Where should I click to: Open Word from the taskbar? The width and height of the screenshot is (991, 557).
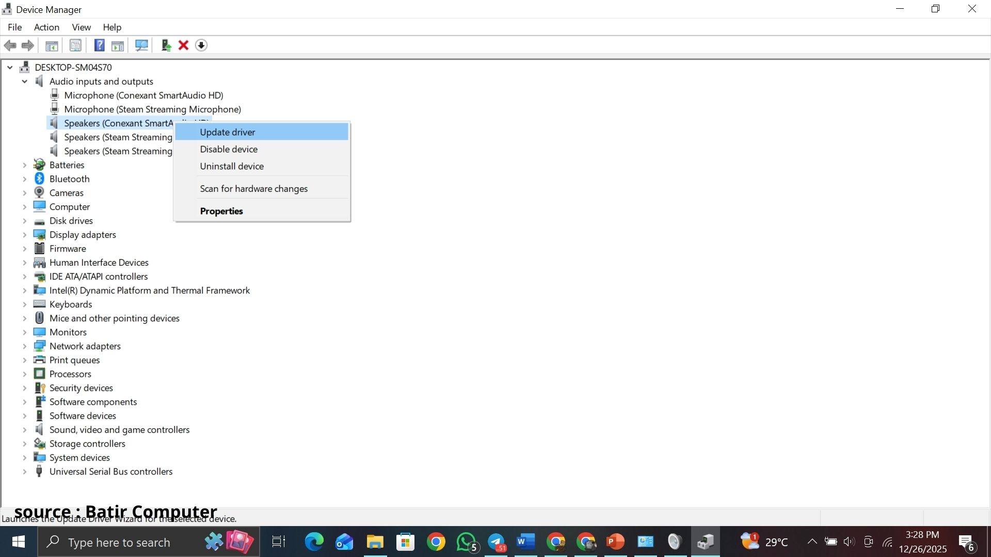[x=525, y=542]
